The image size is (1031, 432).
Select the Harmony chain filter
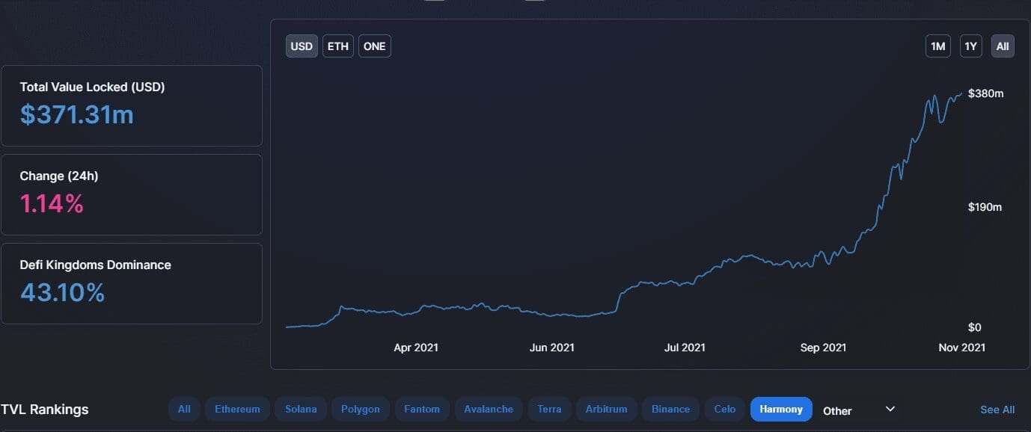780,409
